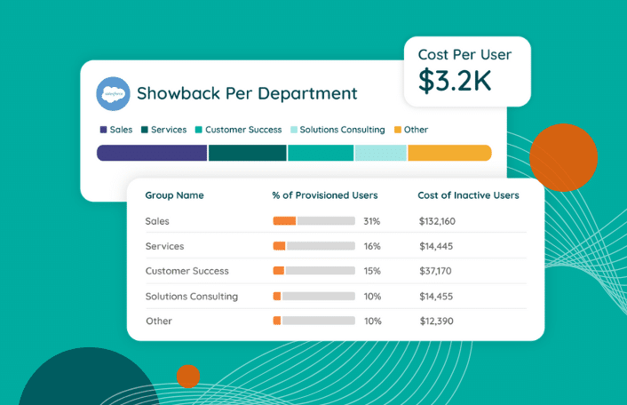Click the Solutions Consulting legend label

tap(342, 130)
